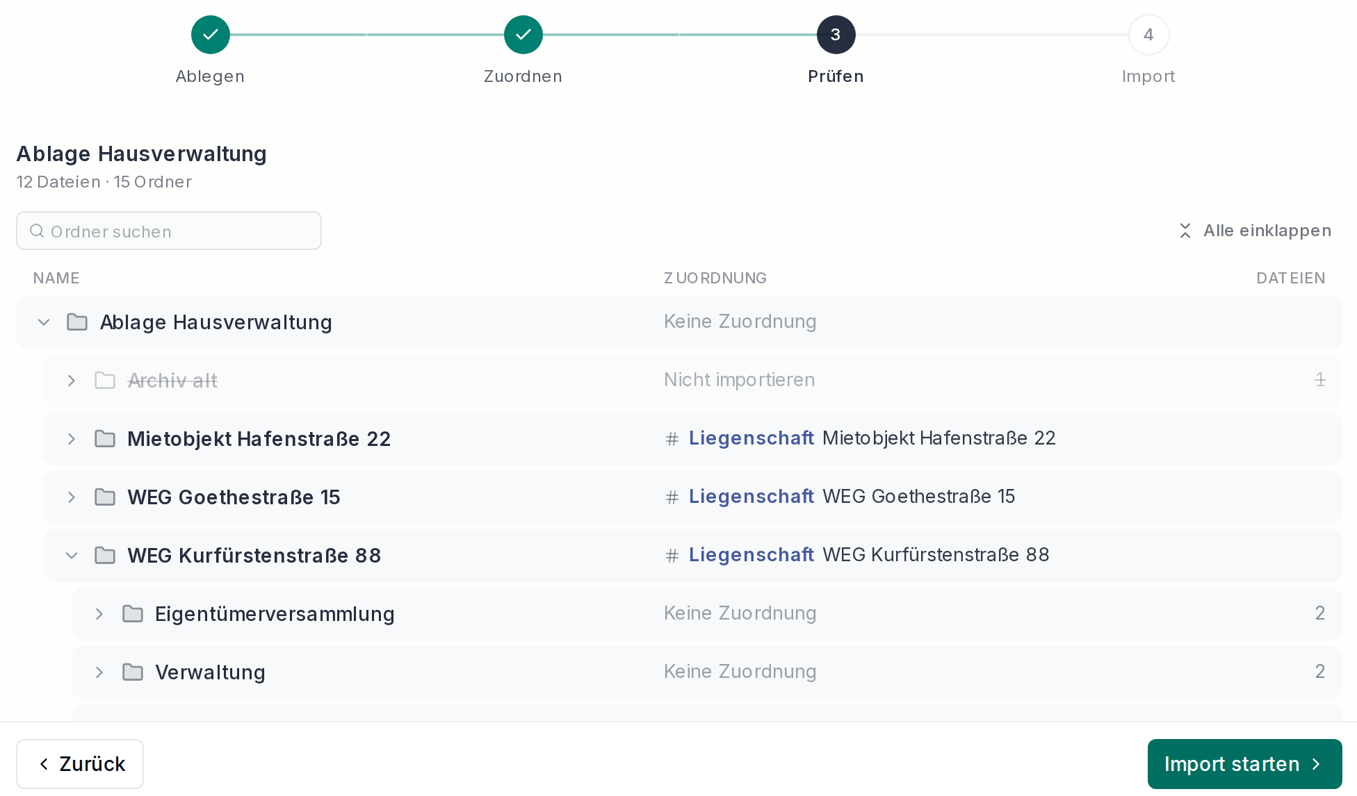Click the Zuordnen step checkmark circle

pos(523,35)
